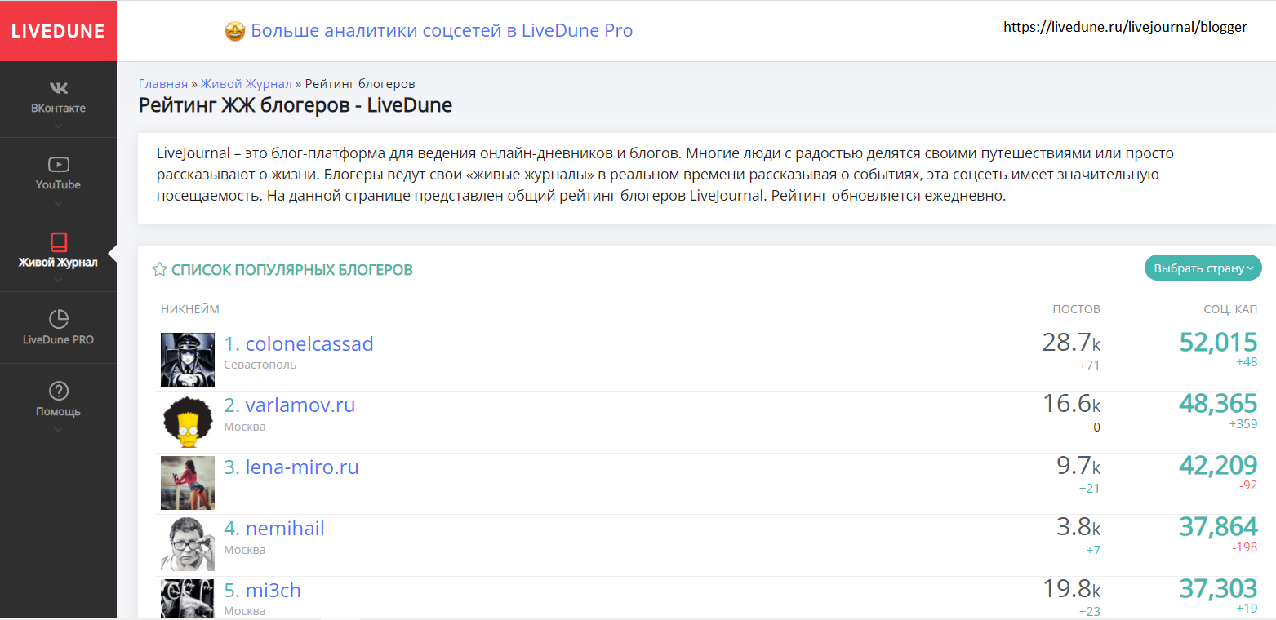Click the Рейтинг ЖЖ блогеров - LiveDune heading

pyautogui.click(x=296, y=105)
